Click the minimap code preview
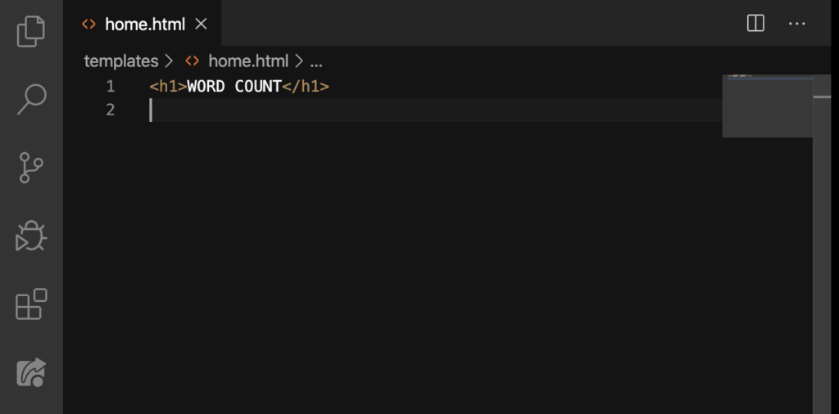 767,106
